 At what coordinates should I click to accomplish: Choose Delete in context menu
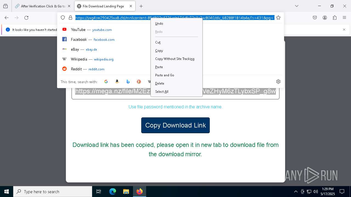tap(177, 83)
